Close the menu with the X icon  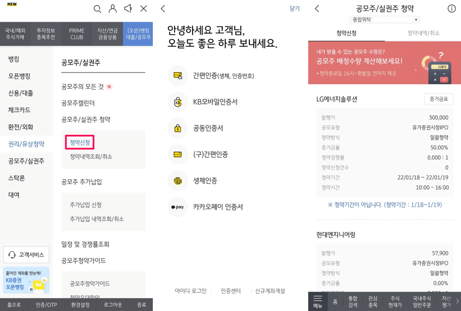coord(143,9)
